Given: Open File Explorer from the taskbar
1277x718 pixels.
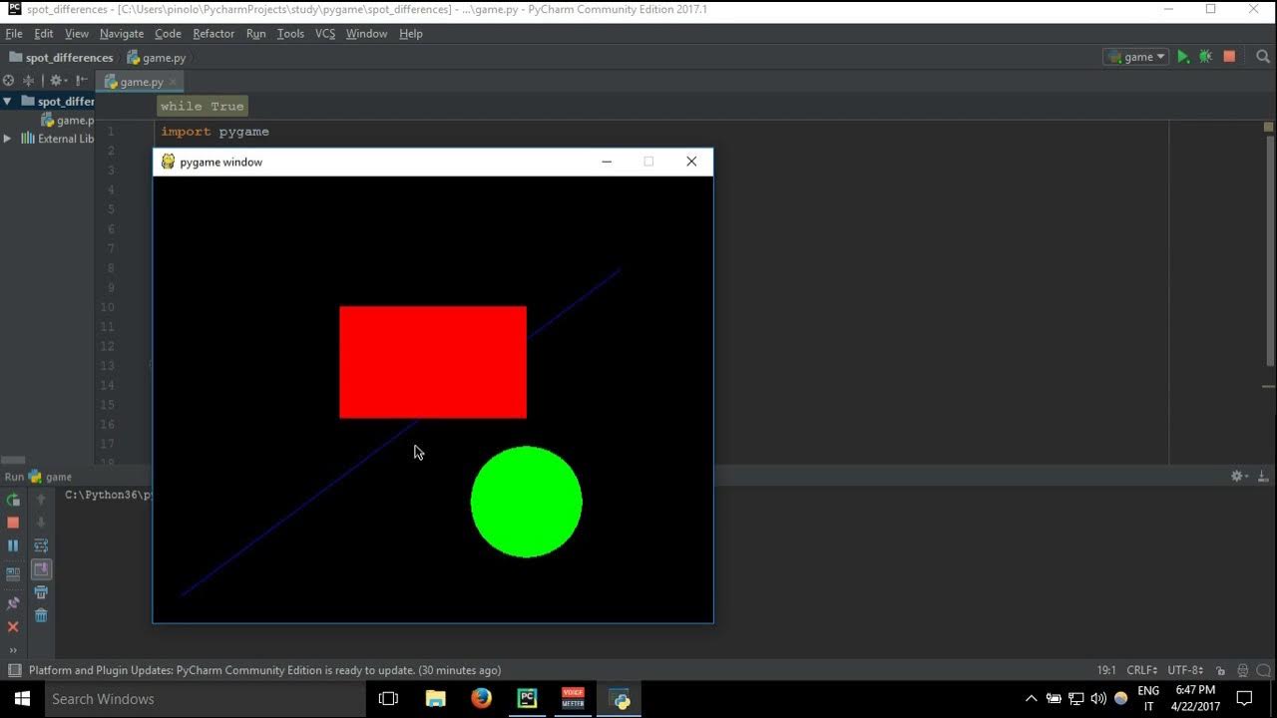Looking at the screenshot, I should (x=435, y=699).
